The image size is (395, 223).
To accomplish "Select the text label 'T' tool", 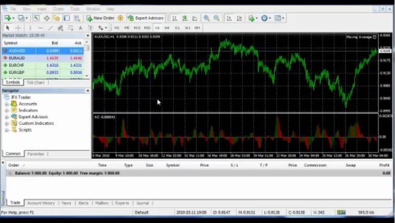I will pyautogui.click(x=90, y=28).
